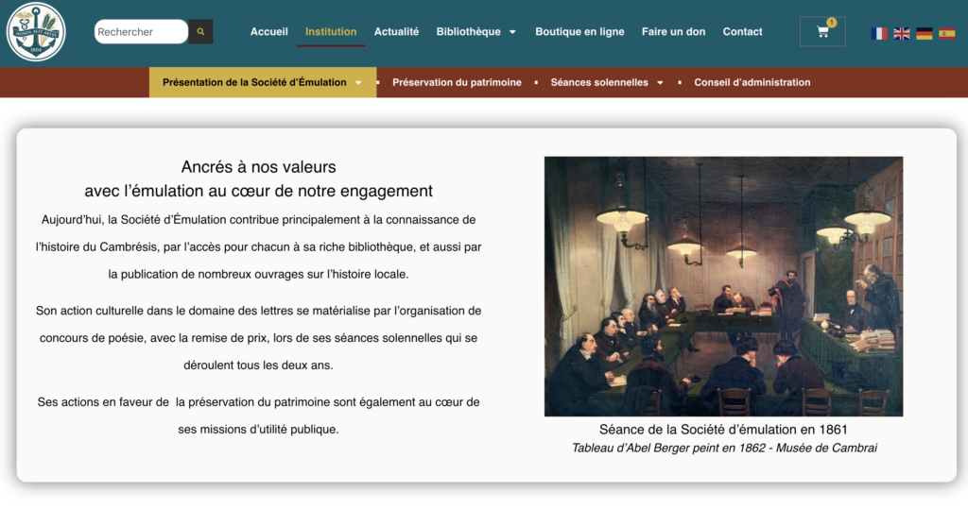This screenshot has width=968, height=509.
Task: Click the Société d'Émulation anchor logo
Action: [36, 31]
